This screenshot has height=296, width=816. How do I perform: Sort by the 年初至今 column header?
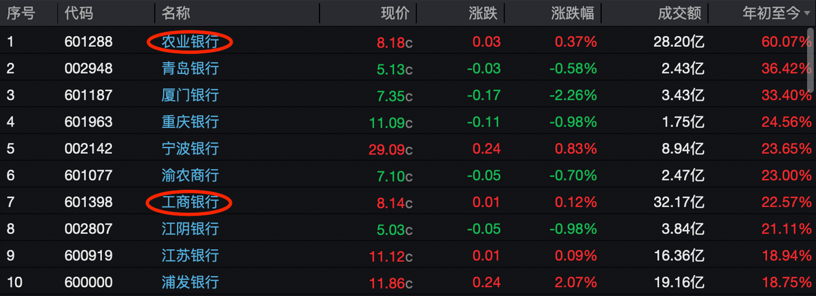772,13
